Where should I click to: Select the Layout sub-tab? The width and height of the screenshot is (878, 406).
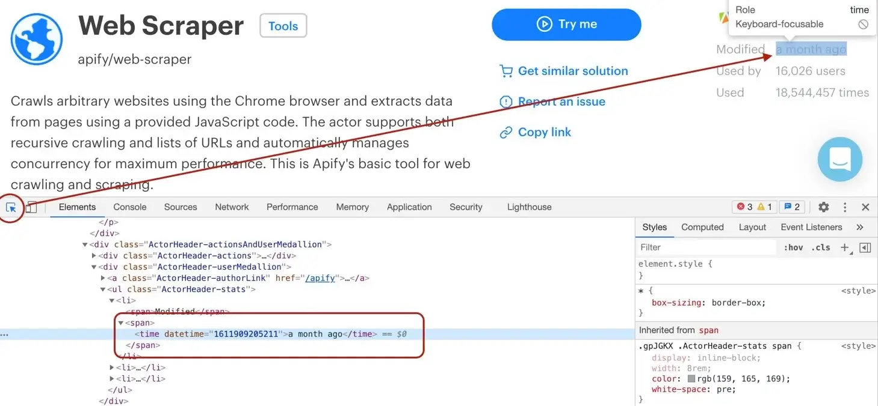pyautogui.click(x=752, y=227)
